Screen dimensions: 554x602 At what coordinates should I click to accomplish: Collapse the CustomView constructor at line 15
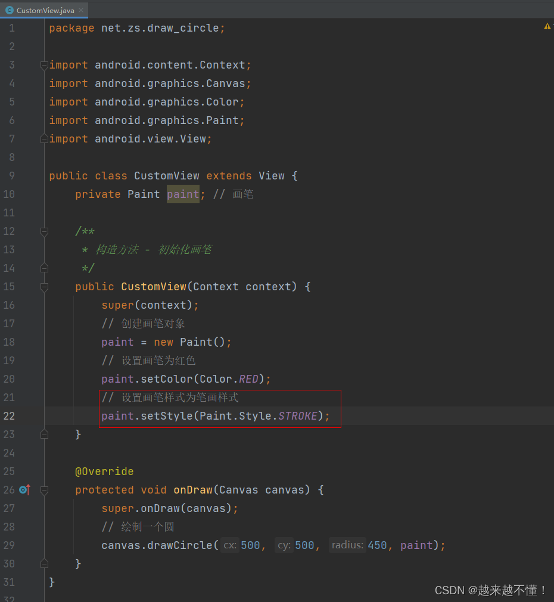44,287
